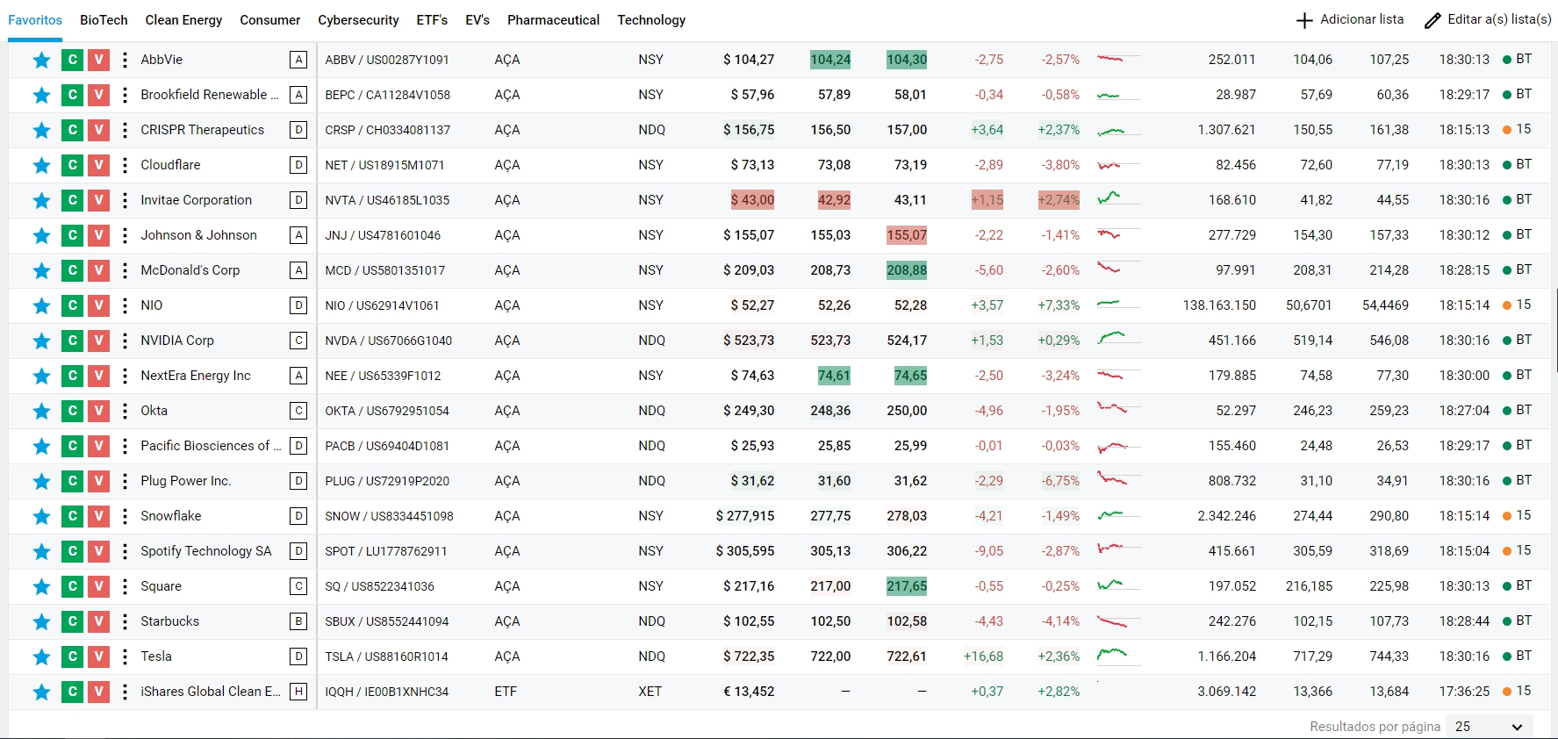1558x739 pixels.
Task: Expand the options menu for Spotify Technology SA
Action: tap(125, 551)
